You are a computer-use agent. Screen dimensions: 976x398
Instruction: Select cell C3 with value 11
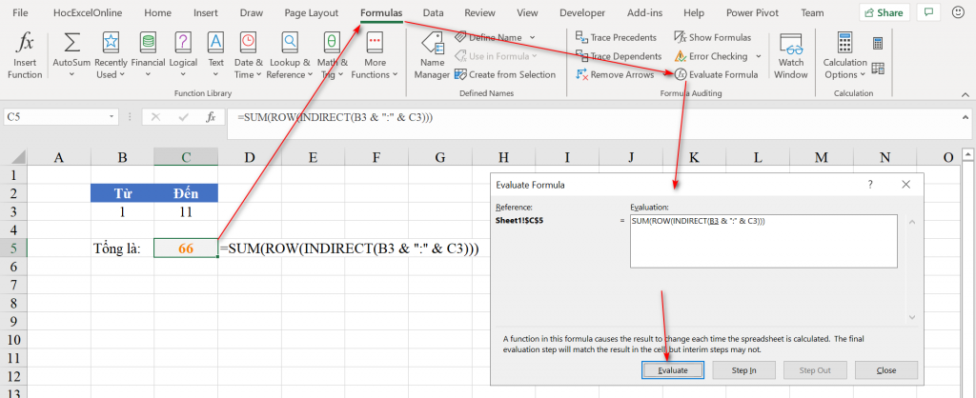186,211
